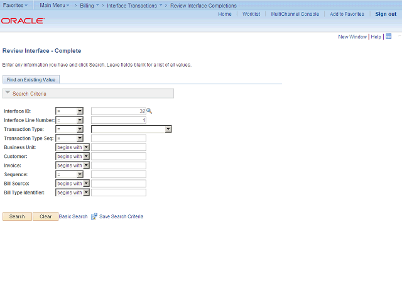Image resolution: width=402 pixels, height=302 pixels.
Task: Open the Business Unit operator dropdown
Action: point(73,147)
